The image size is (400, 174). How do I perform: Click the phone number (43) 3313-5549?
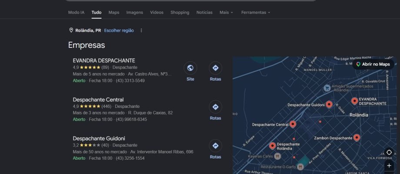click(130, 80)
